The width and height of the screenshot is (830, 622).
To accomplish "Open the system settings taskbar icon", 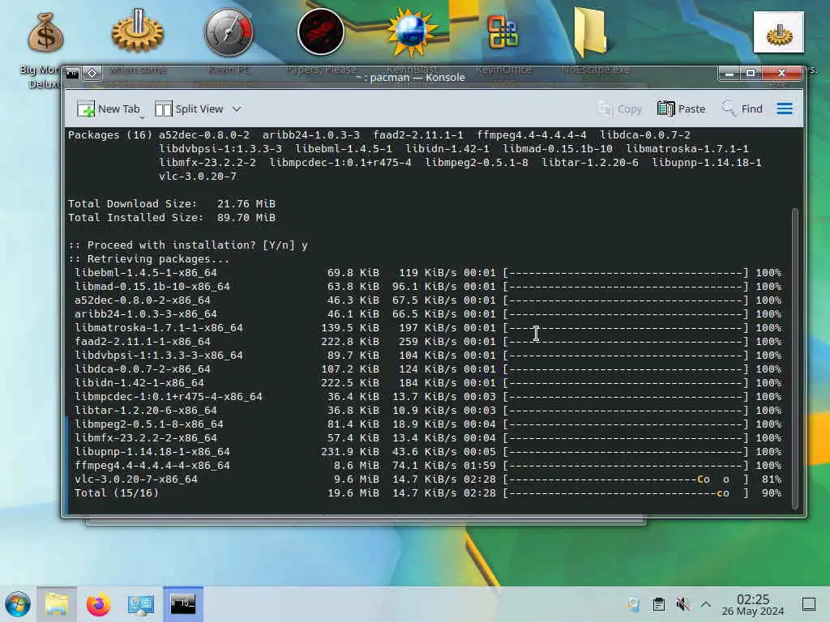I will [141, 604].
